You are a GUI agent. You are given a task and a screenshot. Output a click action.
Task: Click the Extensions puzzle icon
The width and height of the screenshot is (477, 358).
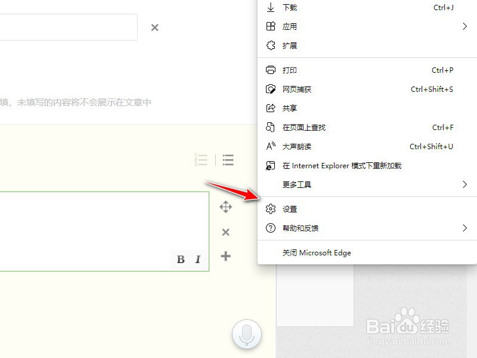pyautogui.click(x=271, y=46)
